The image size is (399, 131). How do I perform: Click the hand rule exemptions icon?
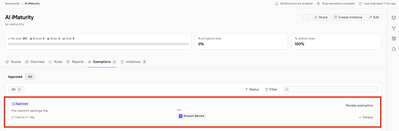point(319,4)
